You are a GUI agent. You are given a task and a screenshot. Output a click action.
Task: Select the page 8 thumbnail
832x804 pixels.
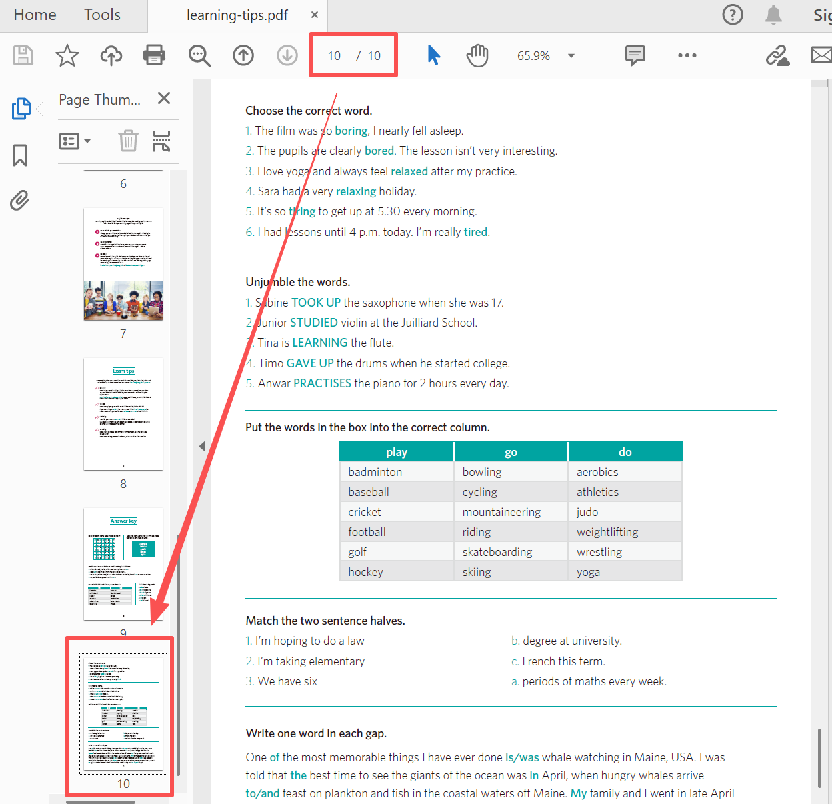click(123, 414)
